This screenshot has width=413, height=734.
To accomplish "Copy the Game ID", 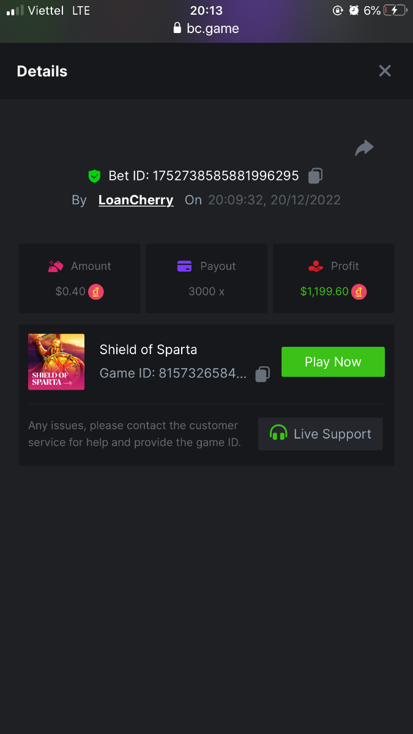I will coord(262,374).
